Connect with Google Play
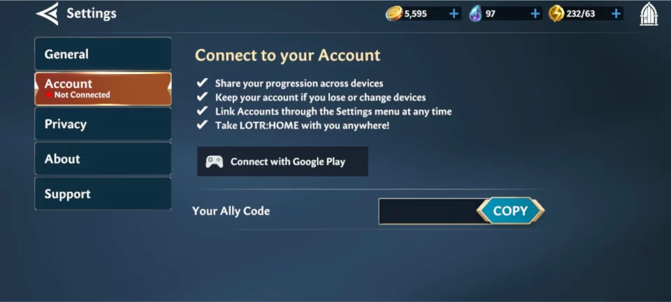Image resolution: width=671 pixels, height=302 pixels. click(282, 161)
